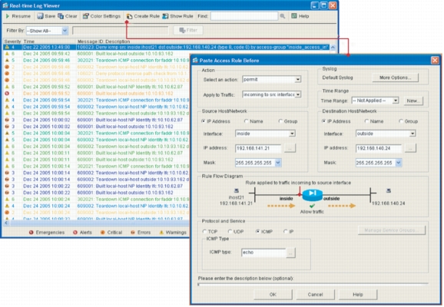Click source IP address field 192.168.141.21
Image resolution: width=444 pixels, height=307 pixels.
[258, 148]
